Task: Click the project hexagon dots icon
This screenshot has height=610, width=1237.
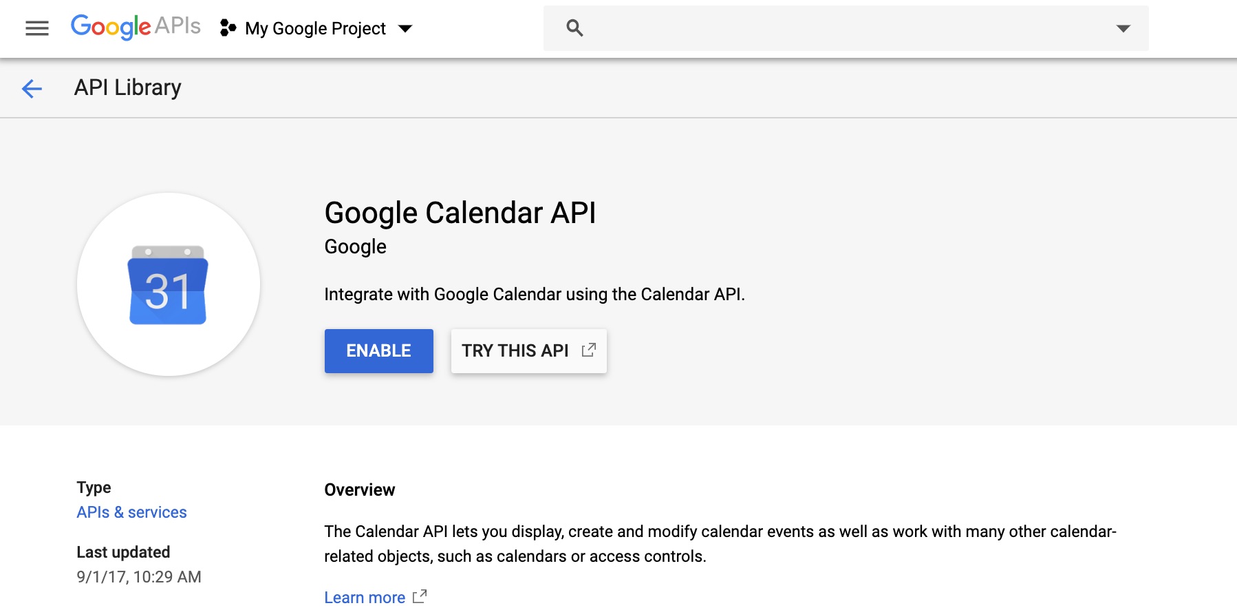Action: coord(228,28)
